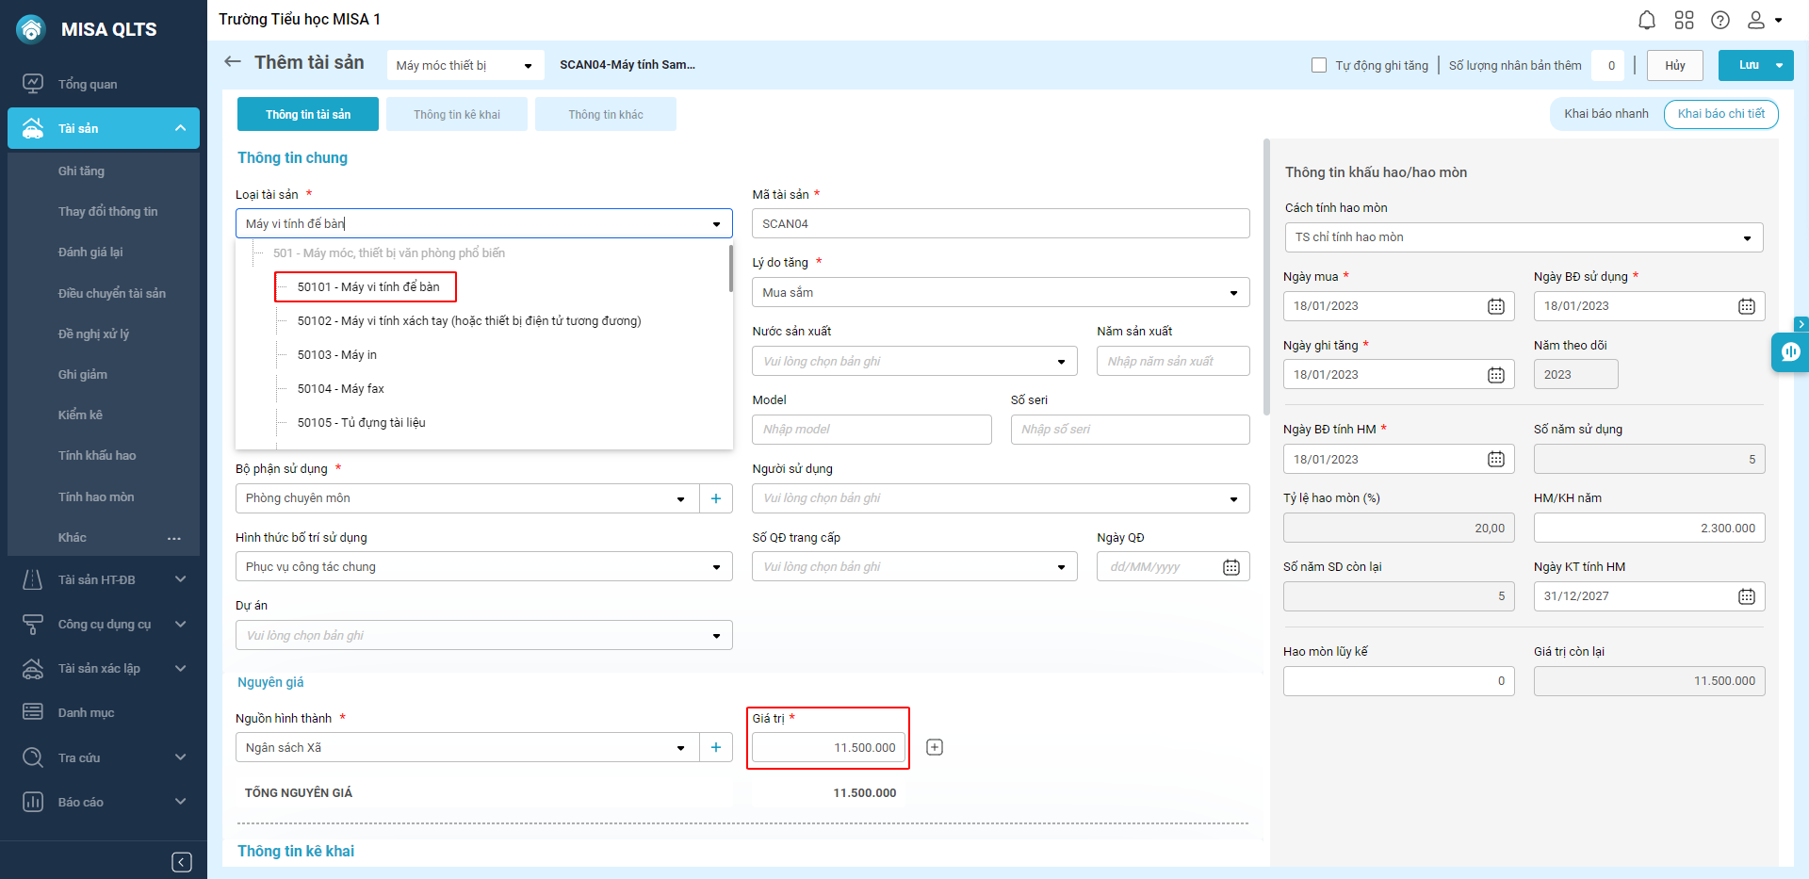Click the notification bell icon
This screenshot has width=1809, height=879.
(x=1646, y=20)
